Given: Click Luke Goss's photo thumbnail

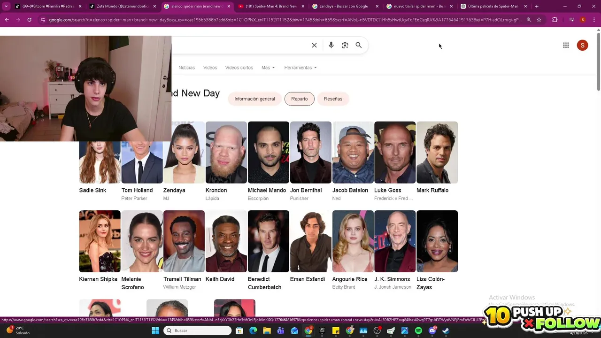Looking at the screenshot, I should 395,152.
